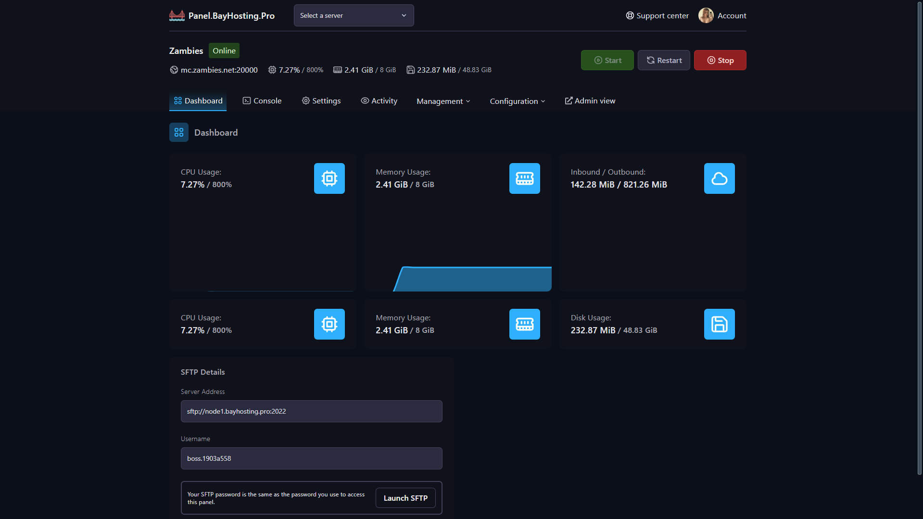
Task: Click the green Start button
Action: [x=607, y=60]
